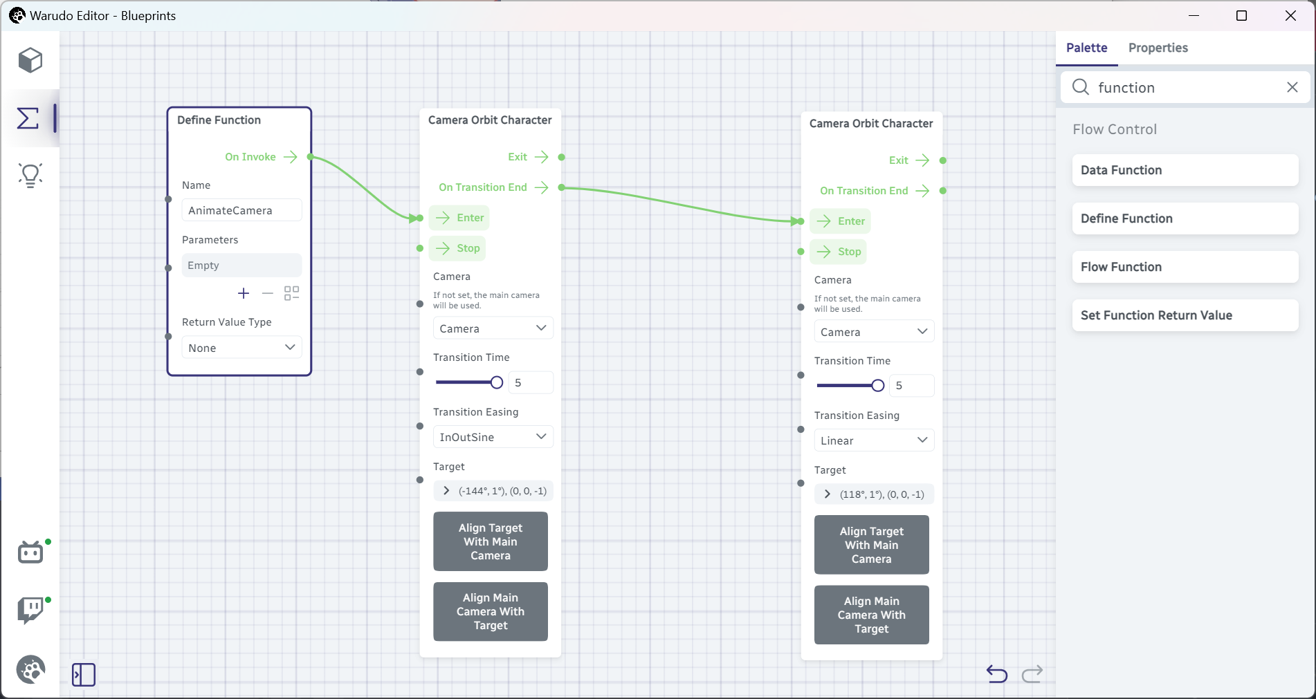Open the lightbulb assistant icon
The image size is (1316, 699).
tap(30, 176)
